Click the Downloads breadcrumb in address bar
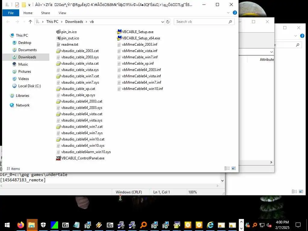This screenshot has height=231, width=308. [x=74, y=22]
